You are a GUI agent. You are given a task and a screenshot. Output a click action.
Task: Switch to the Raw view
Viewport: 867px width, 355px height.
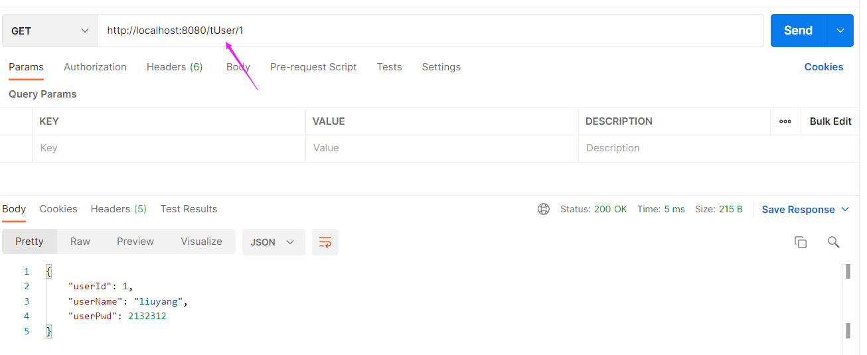(80, 242)
